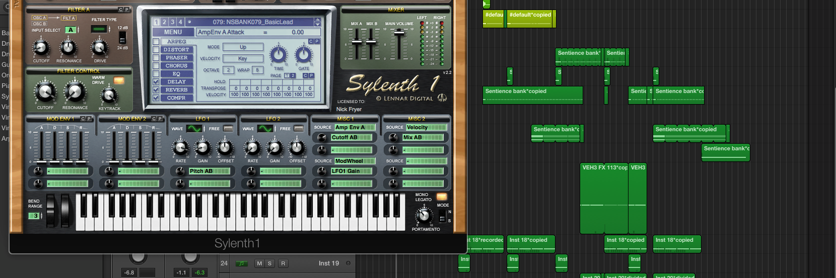Viewport: 836px width, 278px height.
Task: Enable the DISTORT effect checkbox
Action: coord(156,50)
